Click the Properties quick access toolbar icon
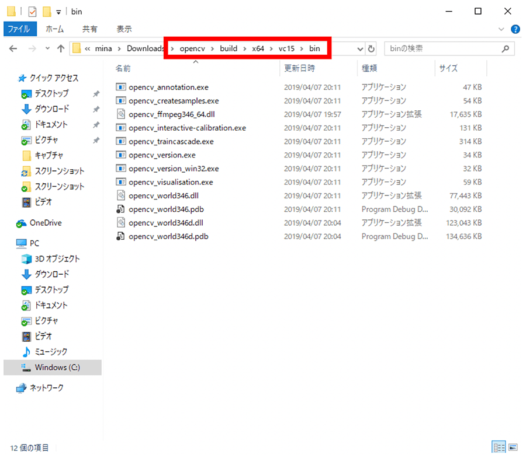 (x=32, y=12)
